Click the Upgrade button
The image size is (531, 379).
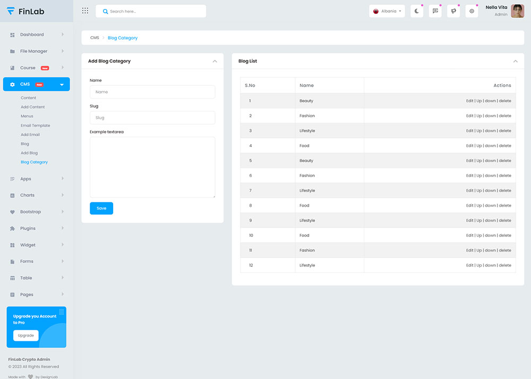point(25,336)
